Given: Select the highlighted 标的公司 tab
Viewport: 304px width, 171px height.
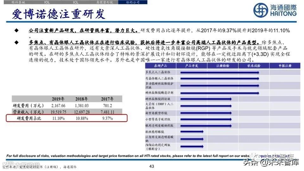Looking at the screenshot, I should point(133,2).
